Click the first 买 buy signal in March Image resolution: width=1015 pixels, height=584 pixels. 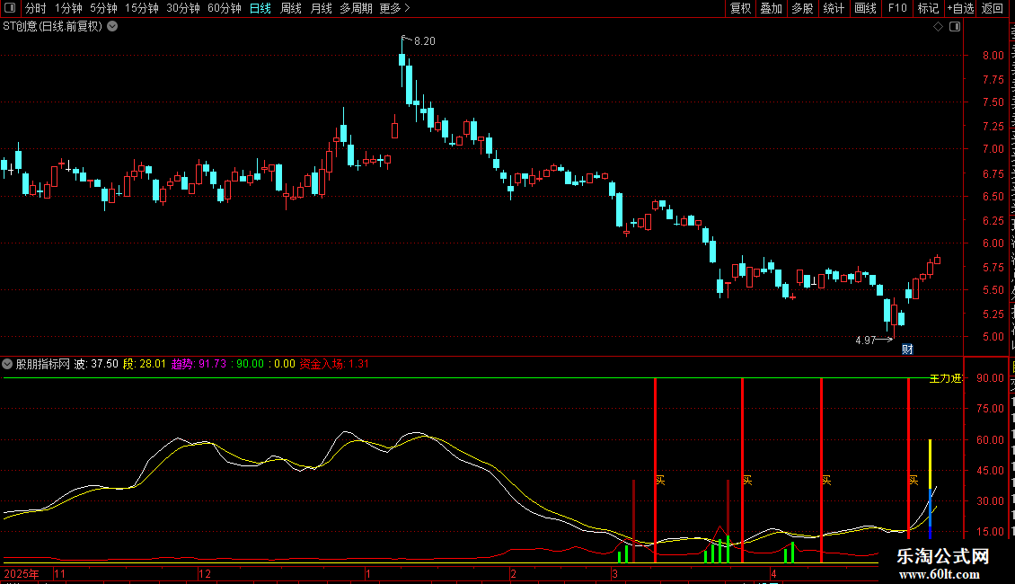click(x=660, y=480)
